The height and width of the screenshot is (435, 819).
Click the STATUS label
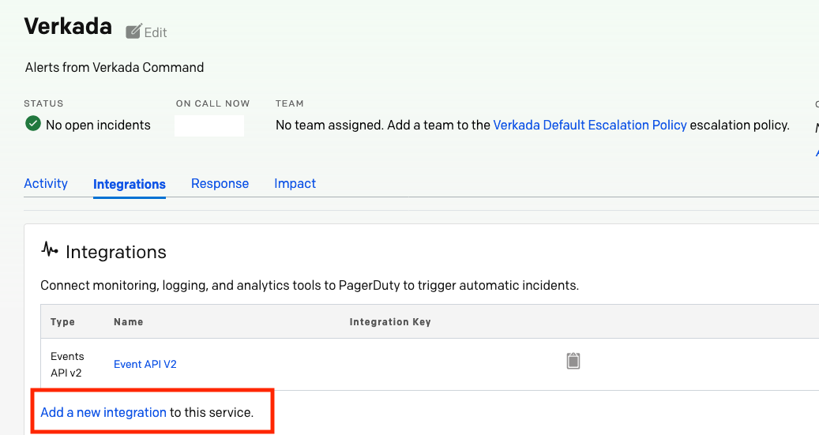coord(43,103)
